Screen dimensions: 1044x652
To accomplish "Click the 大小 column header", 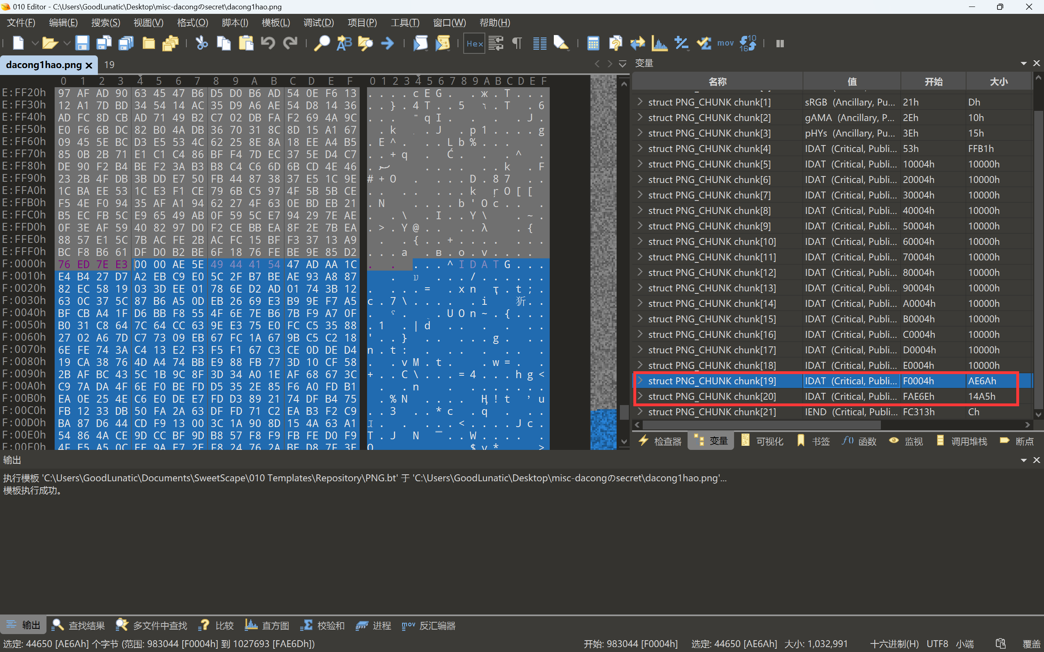I will [x=998, y=81].
